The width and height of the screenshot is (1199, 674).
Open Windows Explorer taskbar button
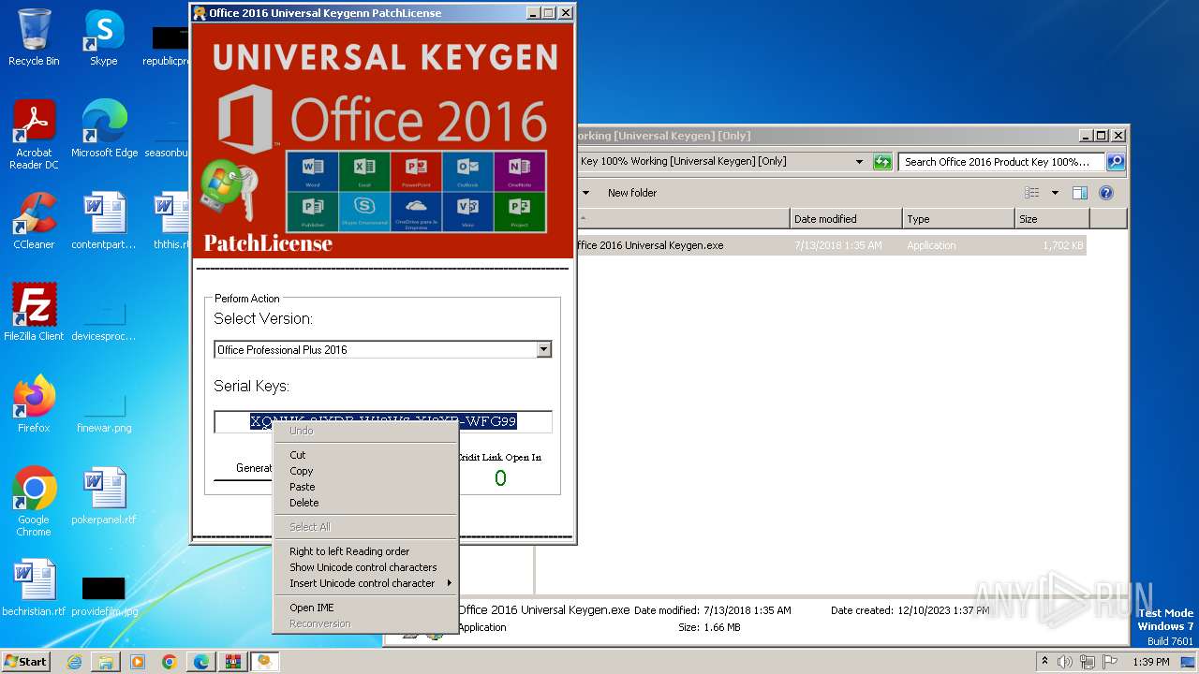coord(106,662)
